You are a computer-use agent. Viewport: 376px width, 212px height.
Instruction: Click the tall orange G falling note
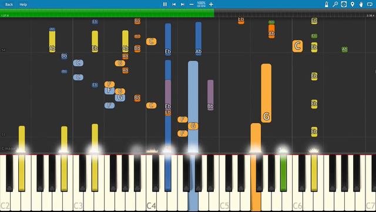[266, 93]
